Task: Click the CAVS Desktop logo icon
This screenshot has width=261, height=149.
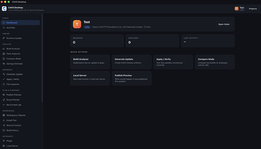Action: 4,9
